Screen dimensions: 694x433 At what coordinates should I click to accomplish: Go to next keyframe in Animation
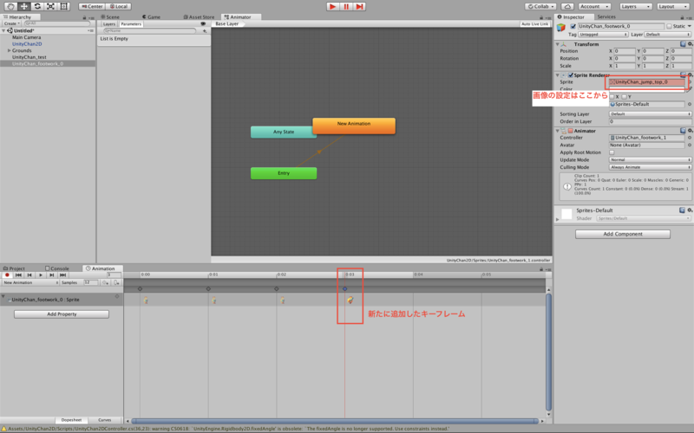tap(52, 275)
